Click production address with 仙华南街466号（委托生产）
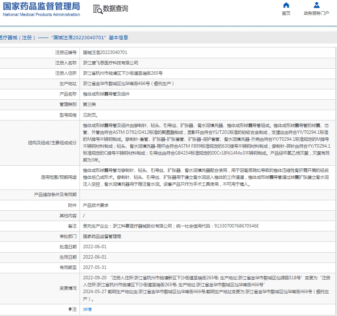Viewport: 337px width, 316px height. pos(128,83)
